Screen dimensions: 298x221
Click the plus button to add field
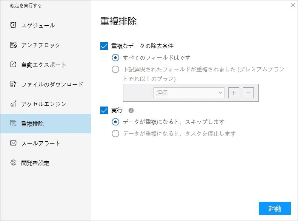pyautogui.click(x=234, y=93)
